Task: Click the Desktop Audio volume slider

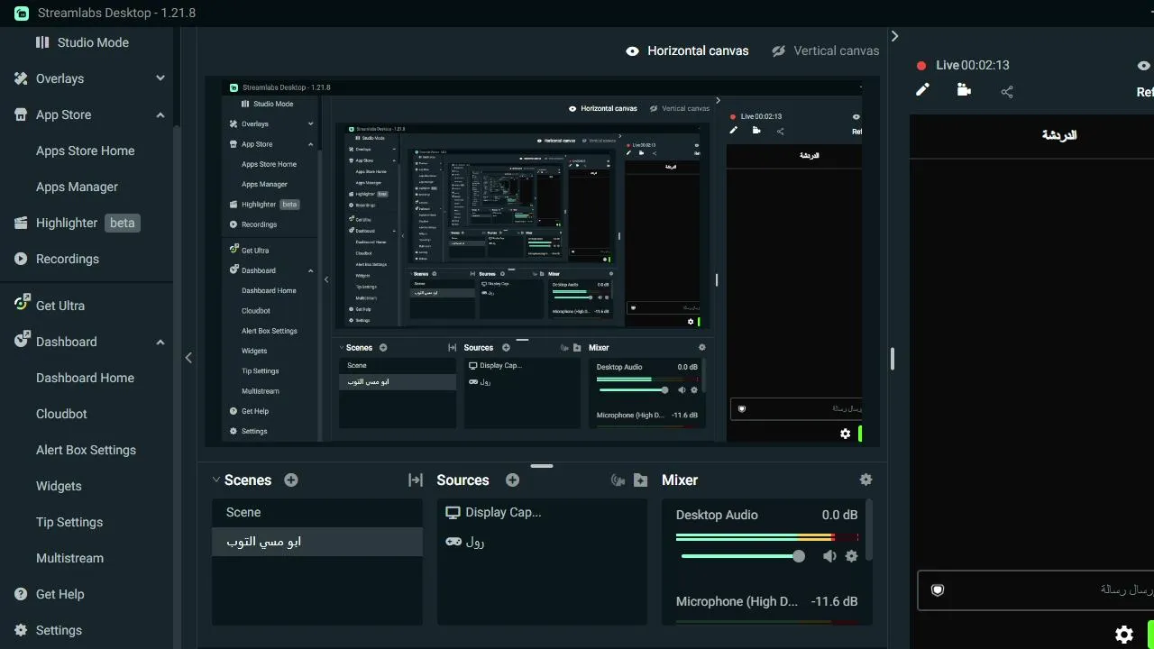Action: pos(743,556)
